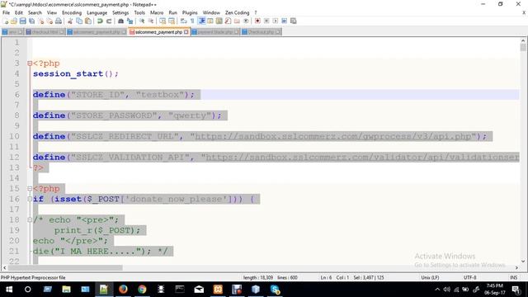Create a new file with the New toolbar icon
The height and width of the screenshot is (297, 528).
(x=6, y=21)
